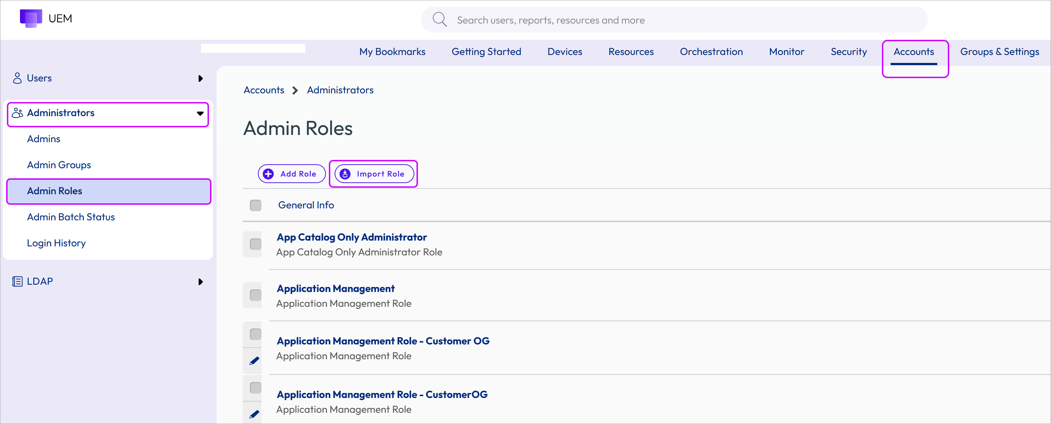Expand the LDAP section arrow

coord(200,282)
